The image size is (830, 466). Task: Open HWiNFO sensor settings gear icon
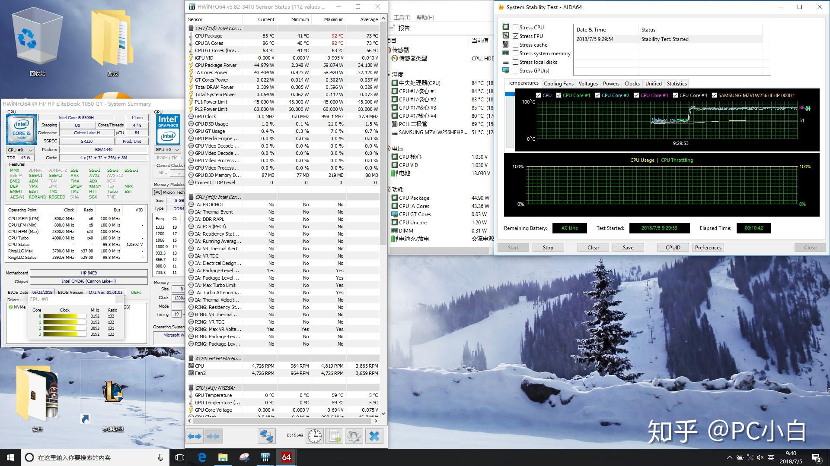click(x=354, y=436)
